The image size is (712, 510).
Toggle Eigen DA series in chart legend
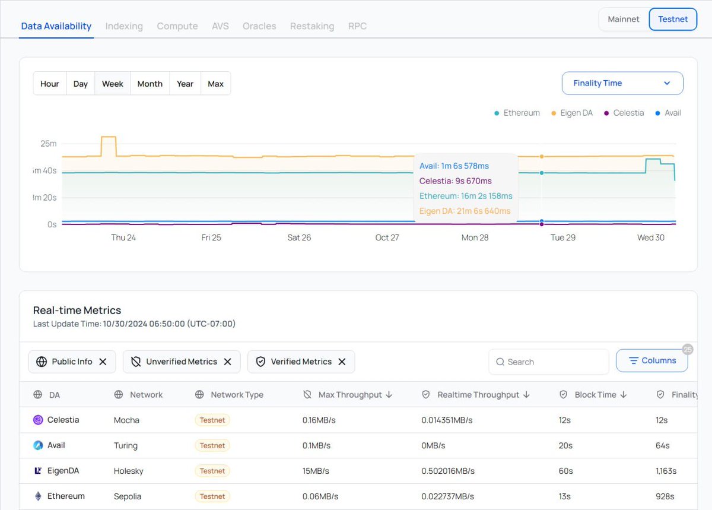coord(572,113)
